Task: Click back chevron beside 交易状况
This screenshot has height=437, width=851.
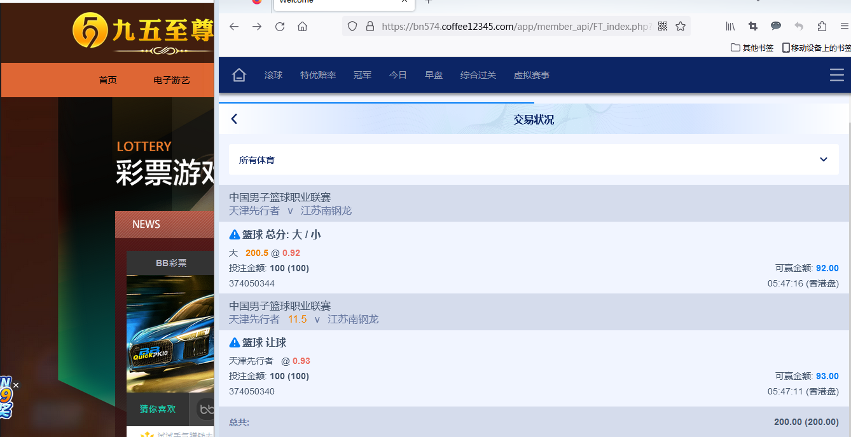Action: coord(234,119)
